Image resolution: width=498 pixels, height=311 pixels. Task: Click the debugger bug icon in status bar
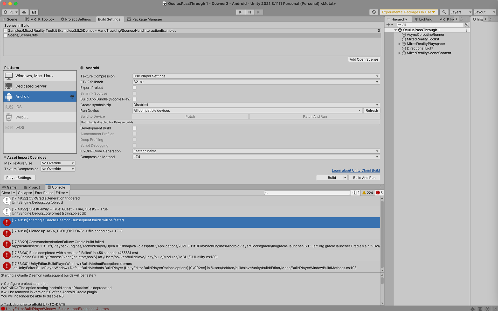click(473, 309)
